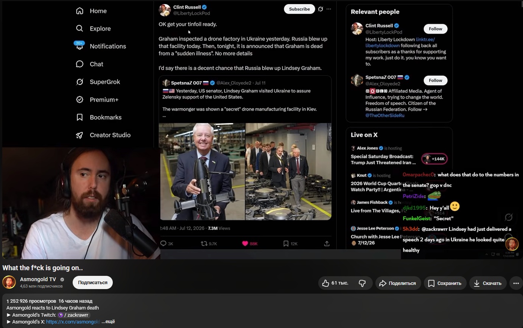Open the SuperGrok icon in sidebar
Screen dimensions: 523x328
[79, 82]
